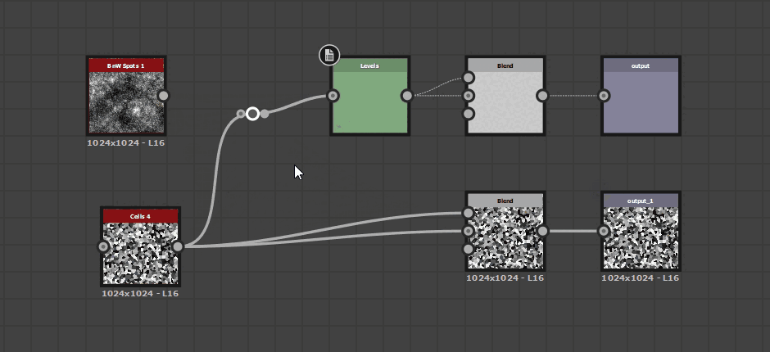
Task: Click the document icon above Levels node
Action: 329,55
